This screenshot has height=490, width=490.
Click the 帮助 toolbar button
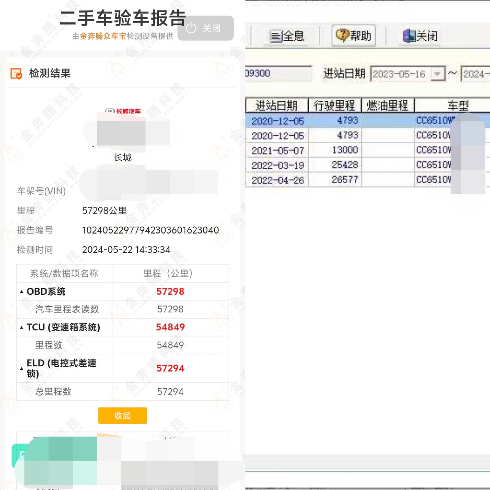[x=354, y=36]
